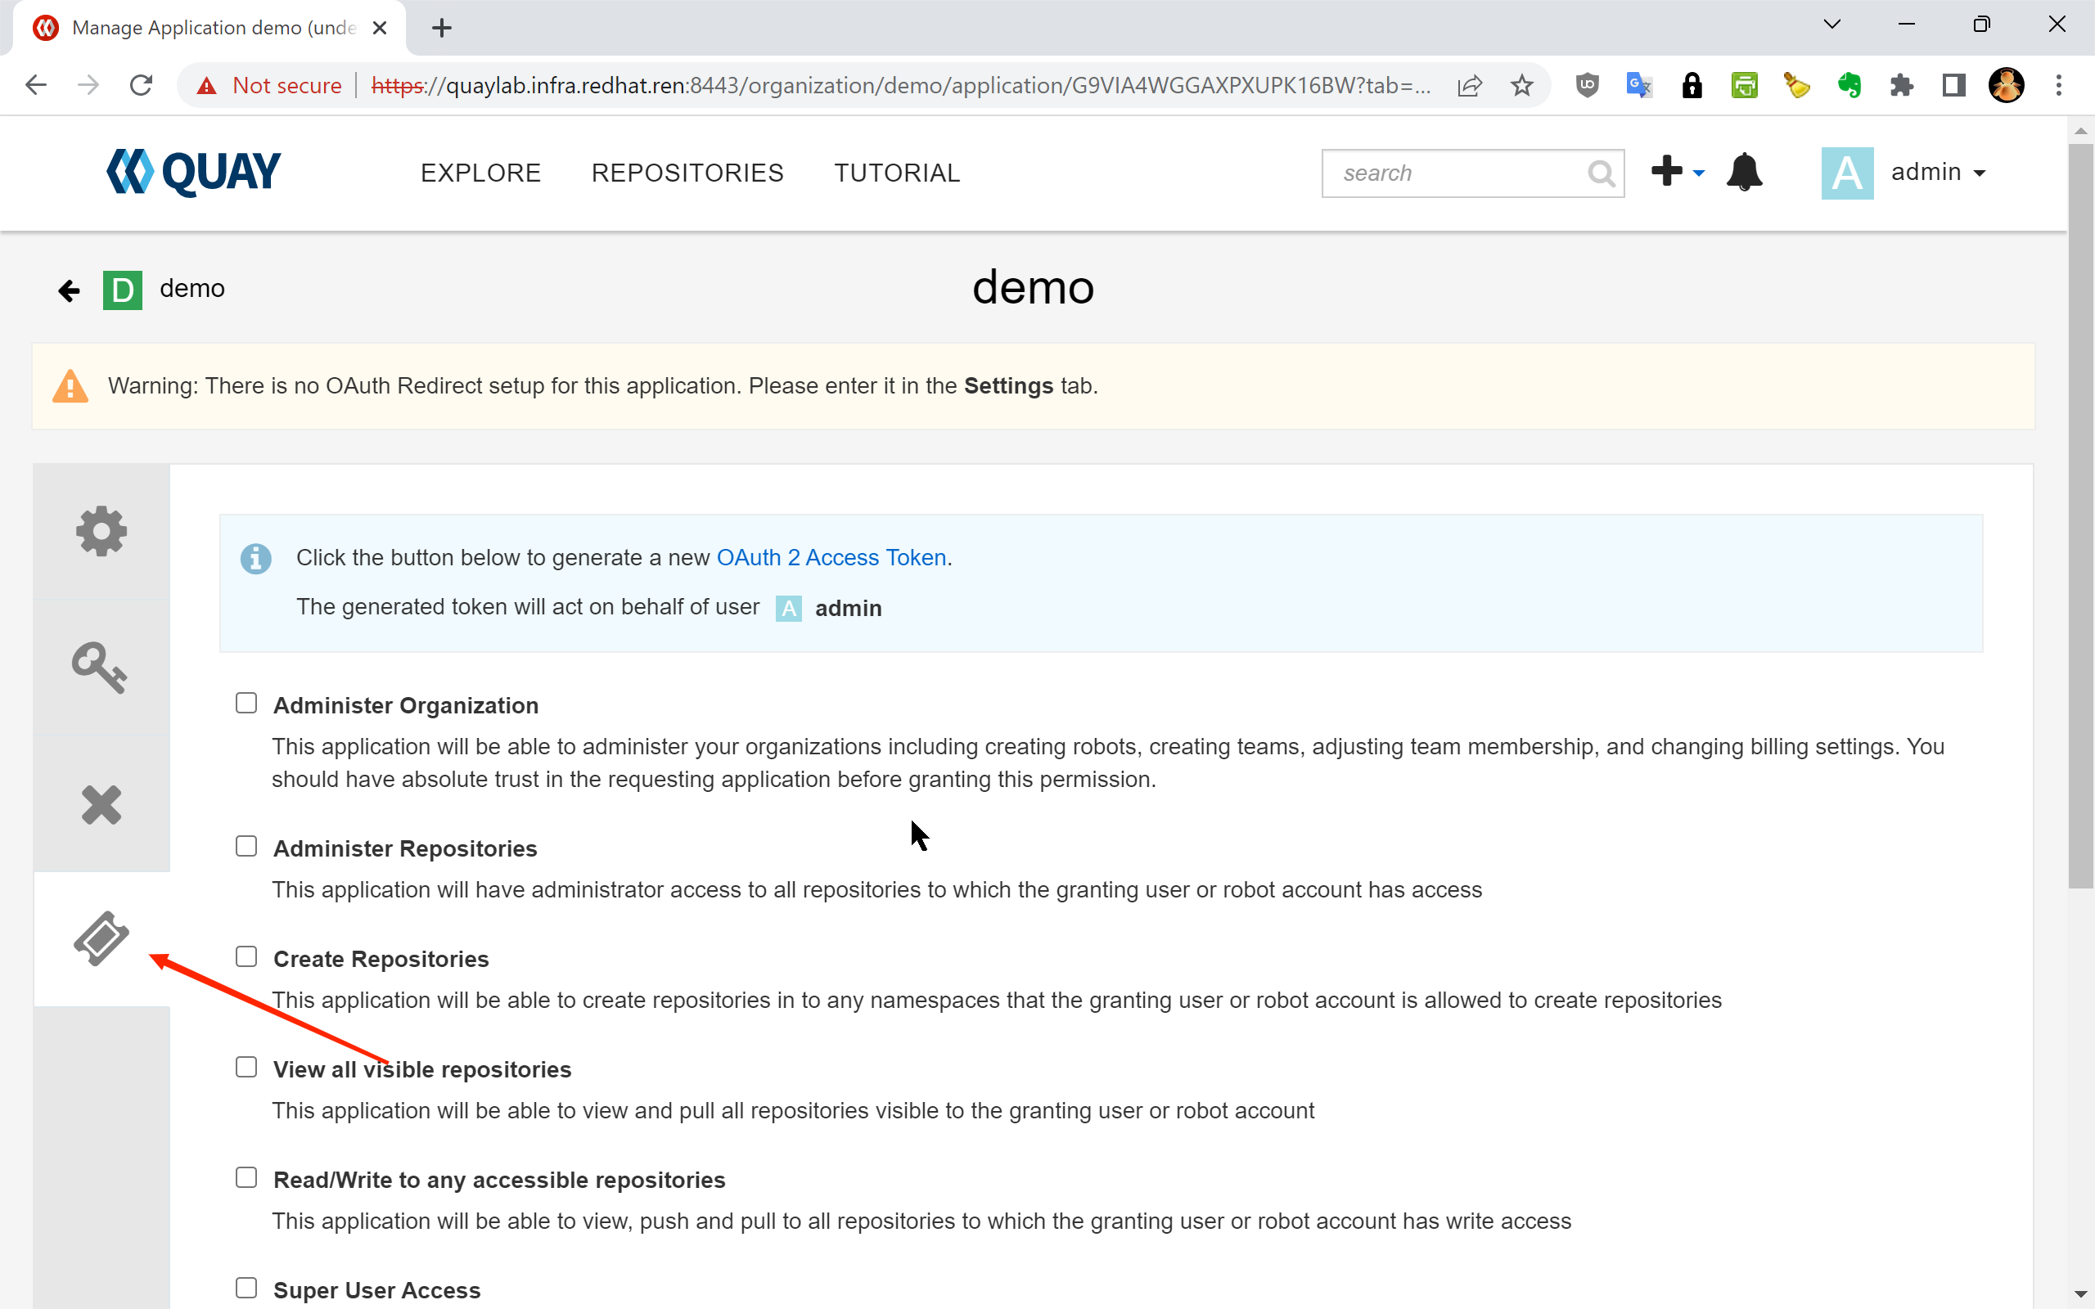Viewport: 2095px width, 1309px height.
Task: Open the Settings gear sidebar tab
Action: (101, 531)
